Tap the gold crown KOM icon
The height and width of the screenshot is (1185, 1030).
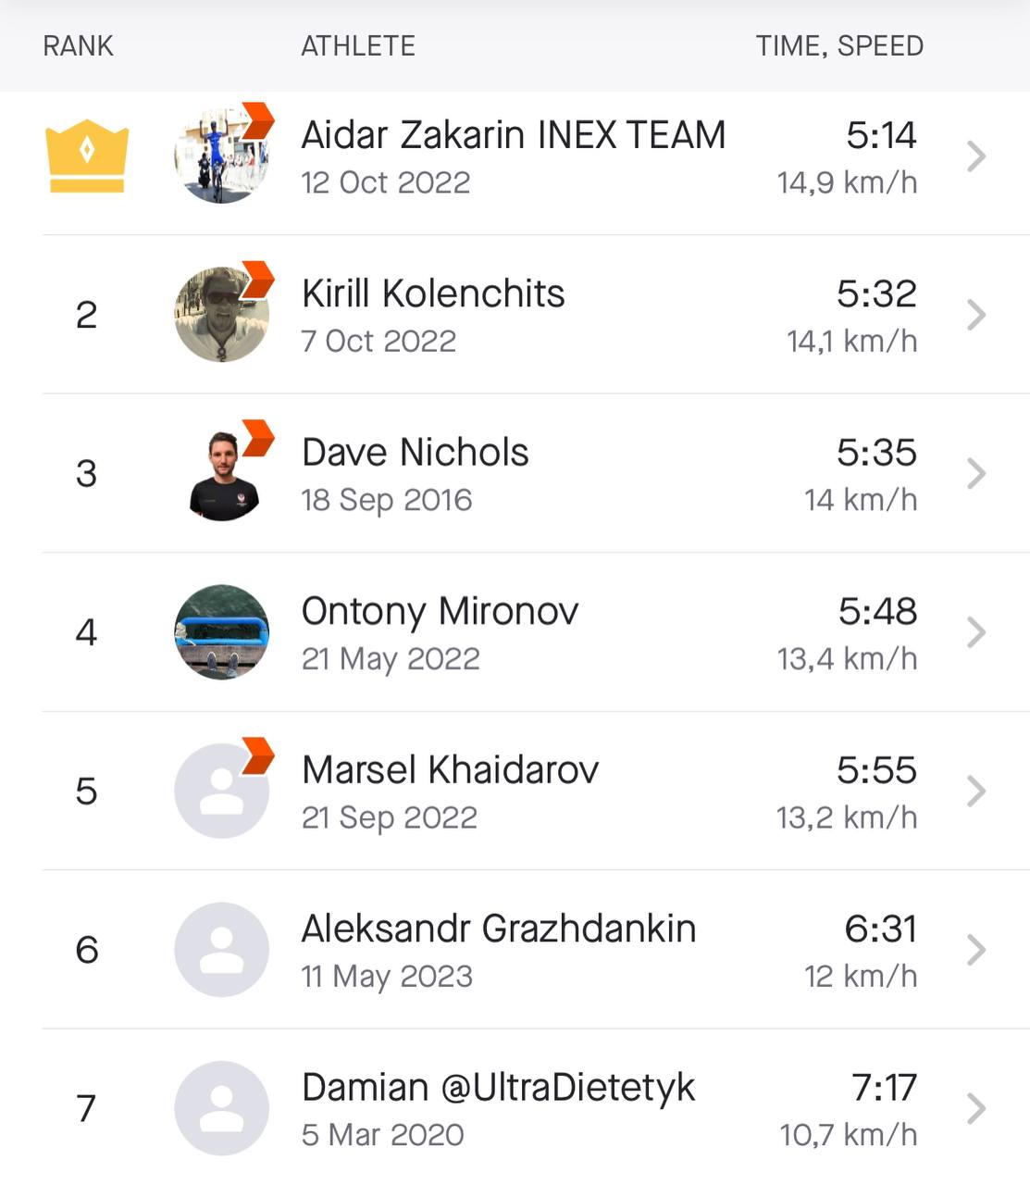click(87, 156)
